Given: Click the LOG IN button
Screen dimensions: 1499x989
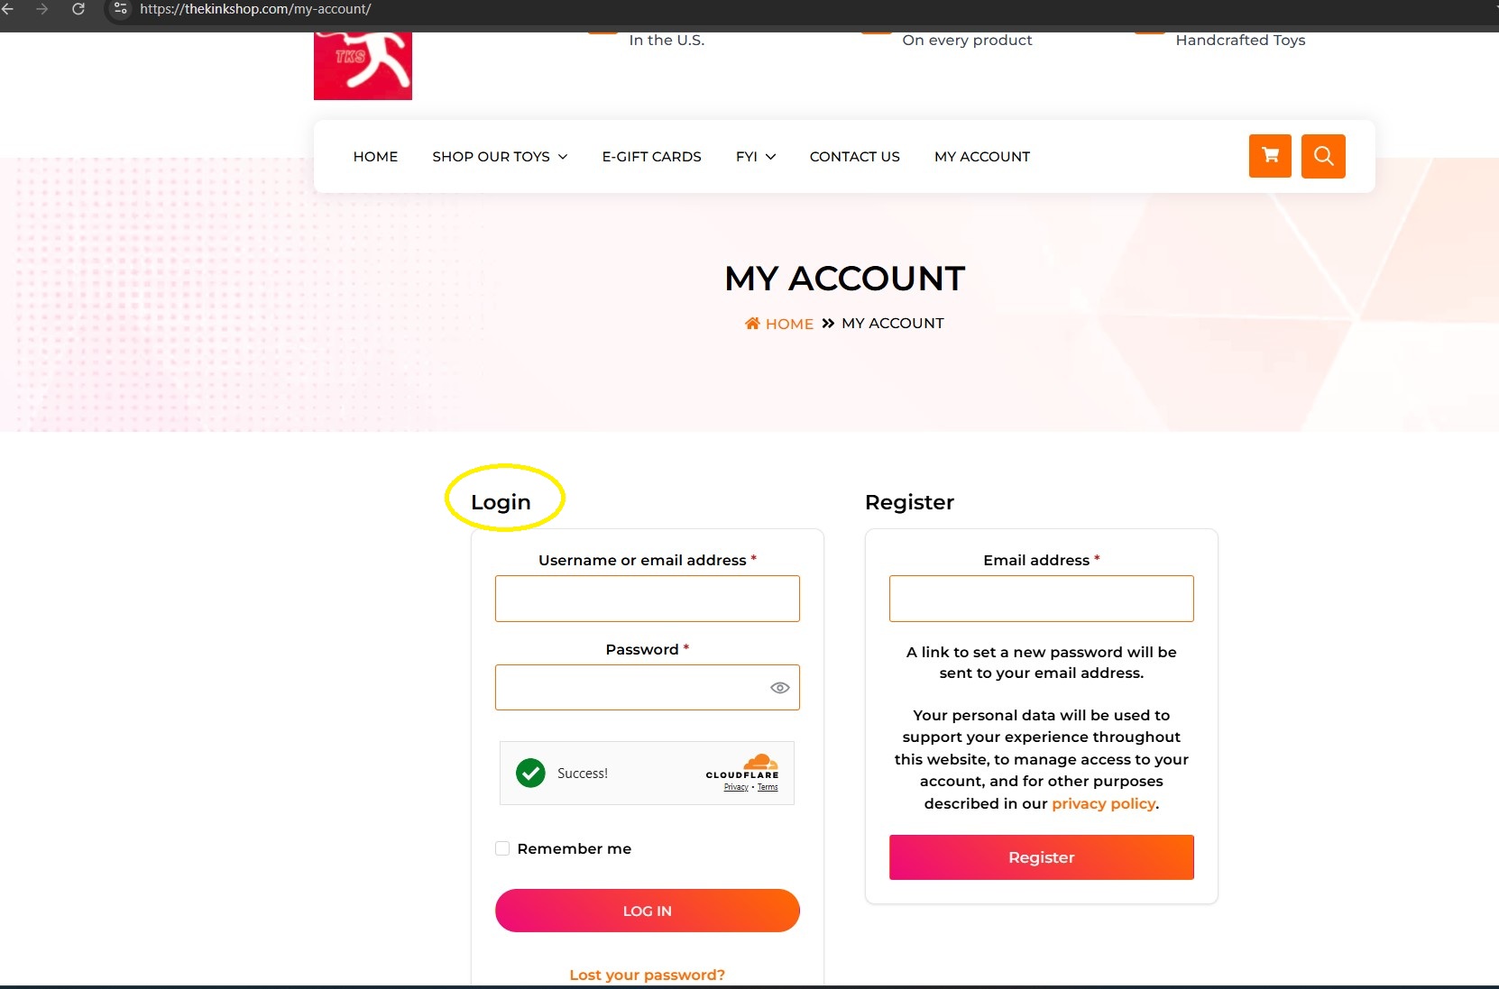Looking at the screenshot, I should (648, 911).
